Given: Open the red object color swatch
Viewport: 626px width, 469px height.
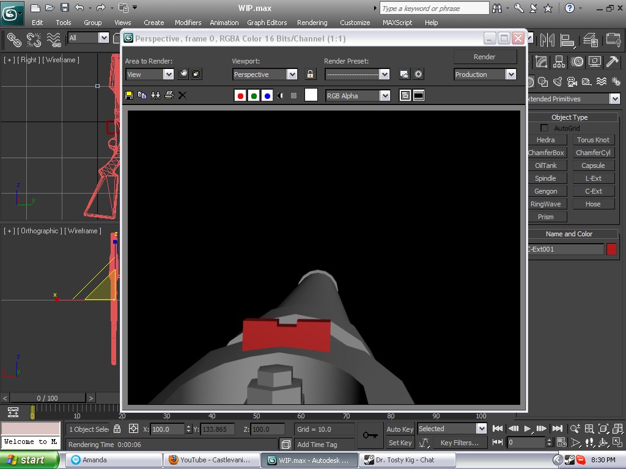Looking at the screenshot, I should pos(611,249).
